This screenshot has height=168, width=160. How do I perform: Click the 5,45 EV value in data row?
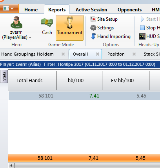point(141,96)
